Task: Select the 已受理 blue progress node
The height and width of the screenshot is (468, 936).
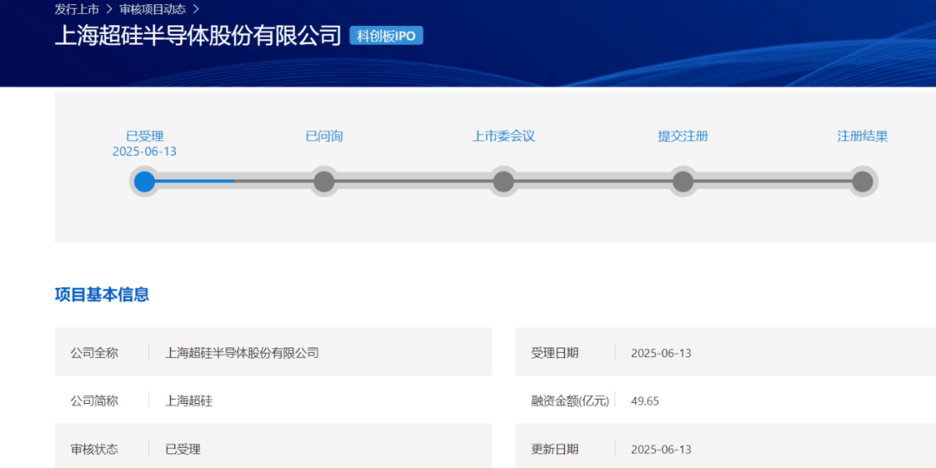Action: pos(145,181)
